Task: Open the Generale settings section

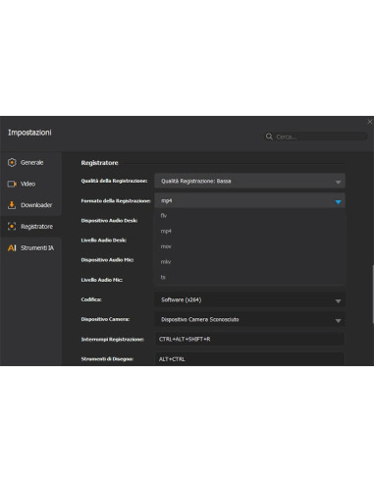Action: 30,162
